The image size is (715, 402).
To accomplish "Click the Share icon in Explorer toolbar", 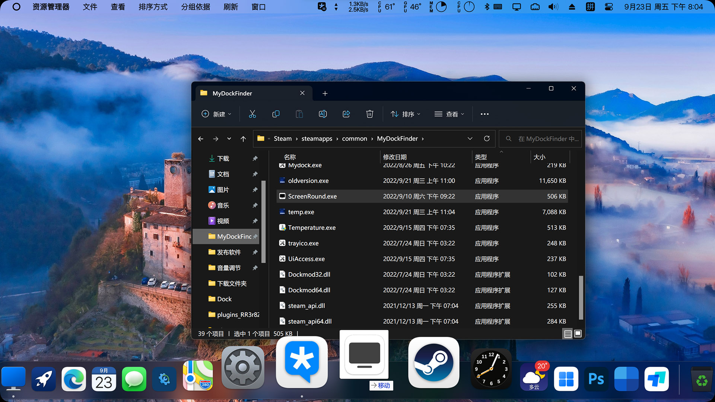I will tap(346, 114).
